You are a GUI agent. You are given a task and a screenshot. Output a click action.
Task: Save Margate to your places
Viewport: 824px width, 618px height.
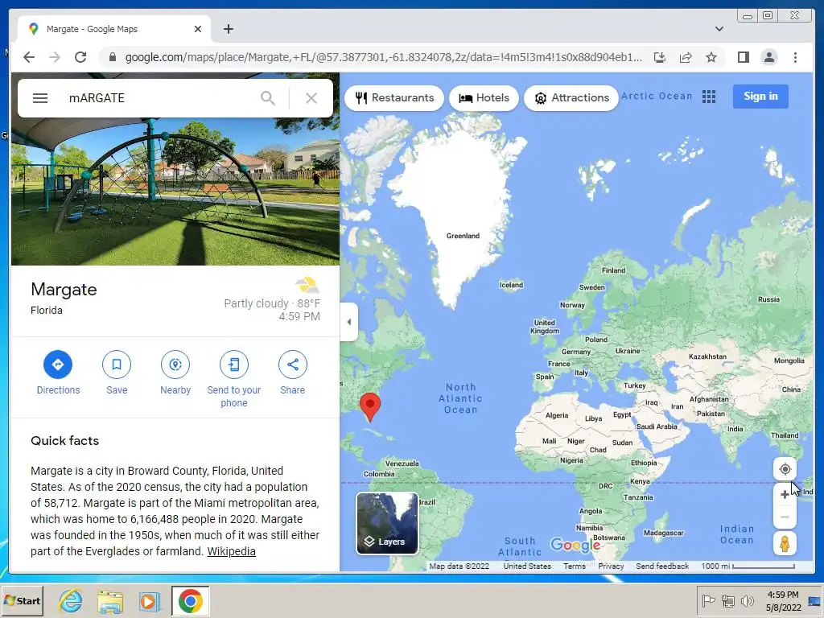coord(117,373)
